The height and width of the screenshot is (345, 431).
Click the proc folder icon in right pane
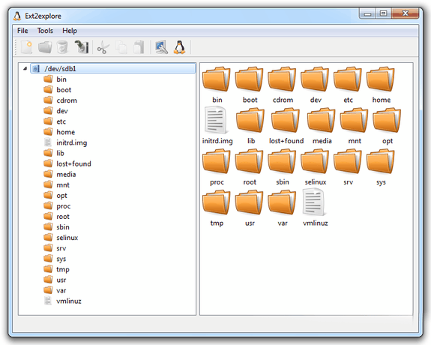pyautogui.click(x=217, y=162)
